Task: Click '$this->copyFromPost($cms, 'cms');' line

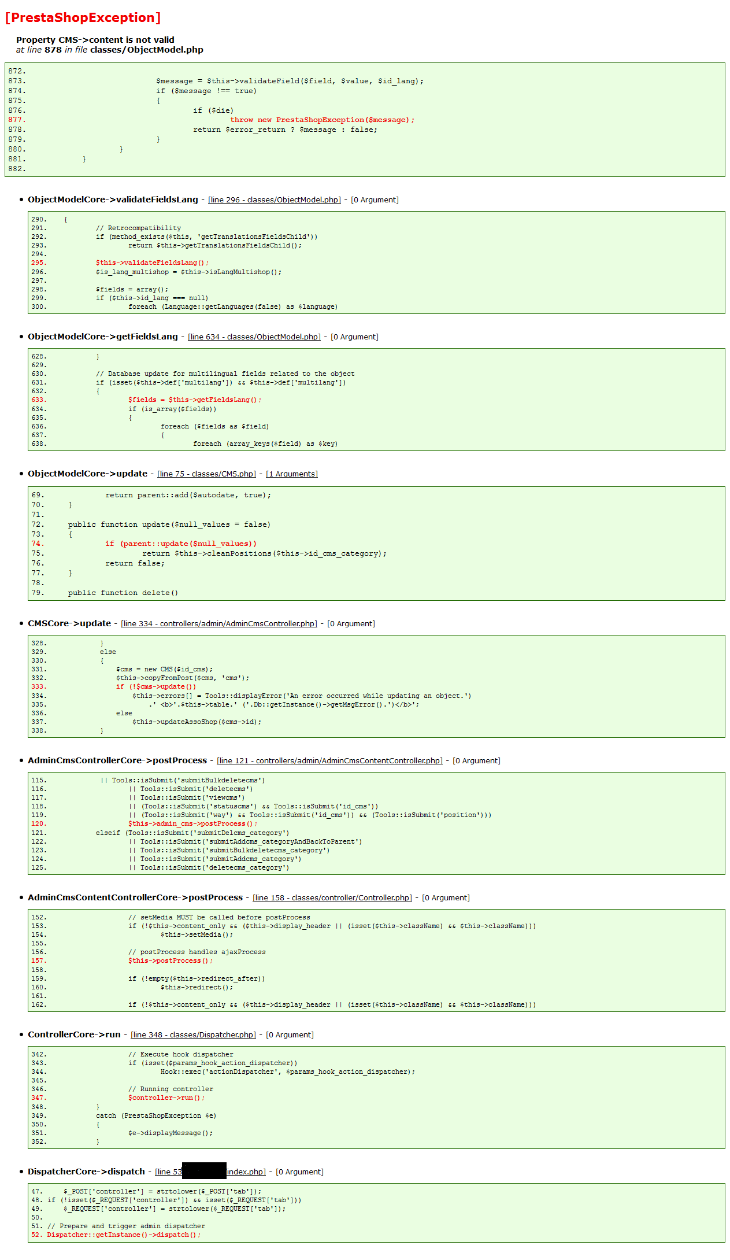Action: (x=183, y=678)
